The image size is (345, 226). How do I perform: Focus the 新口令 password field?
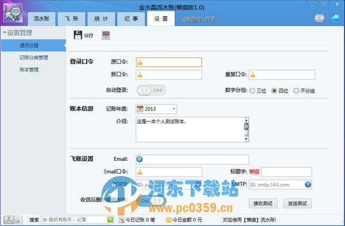click(168, 75)
